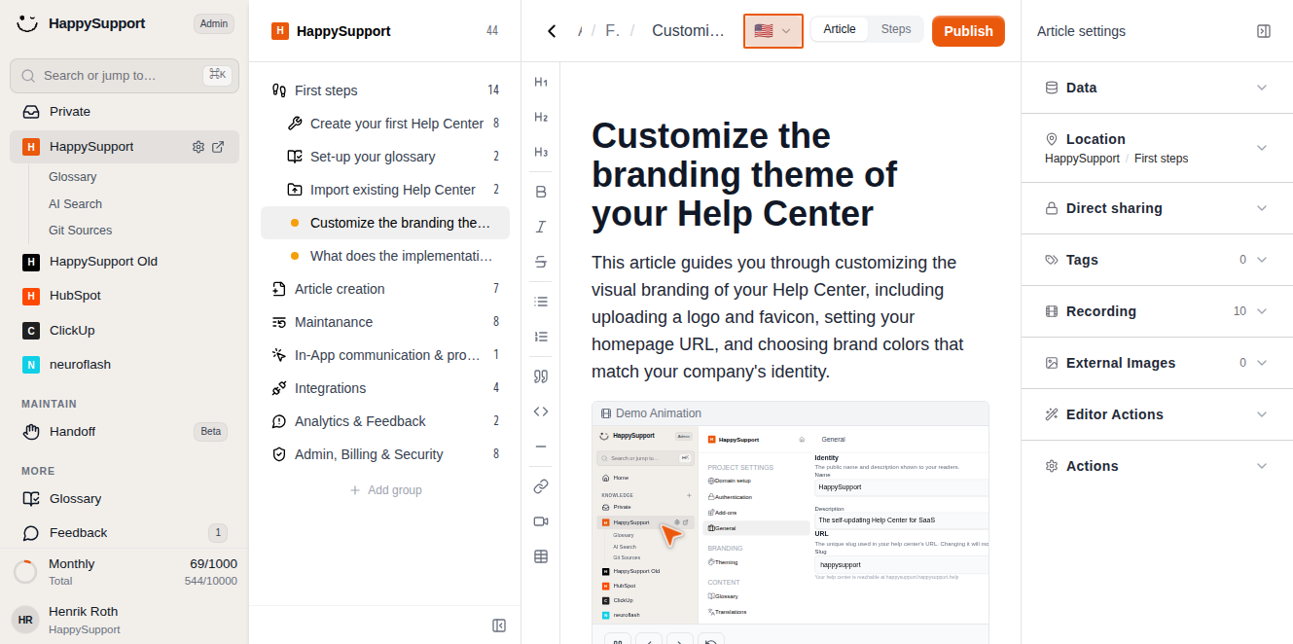Expand the Editor Actions section
Viewport: 1293px width, 644px height.
(1157, 414)
